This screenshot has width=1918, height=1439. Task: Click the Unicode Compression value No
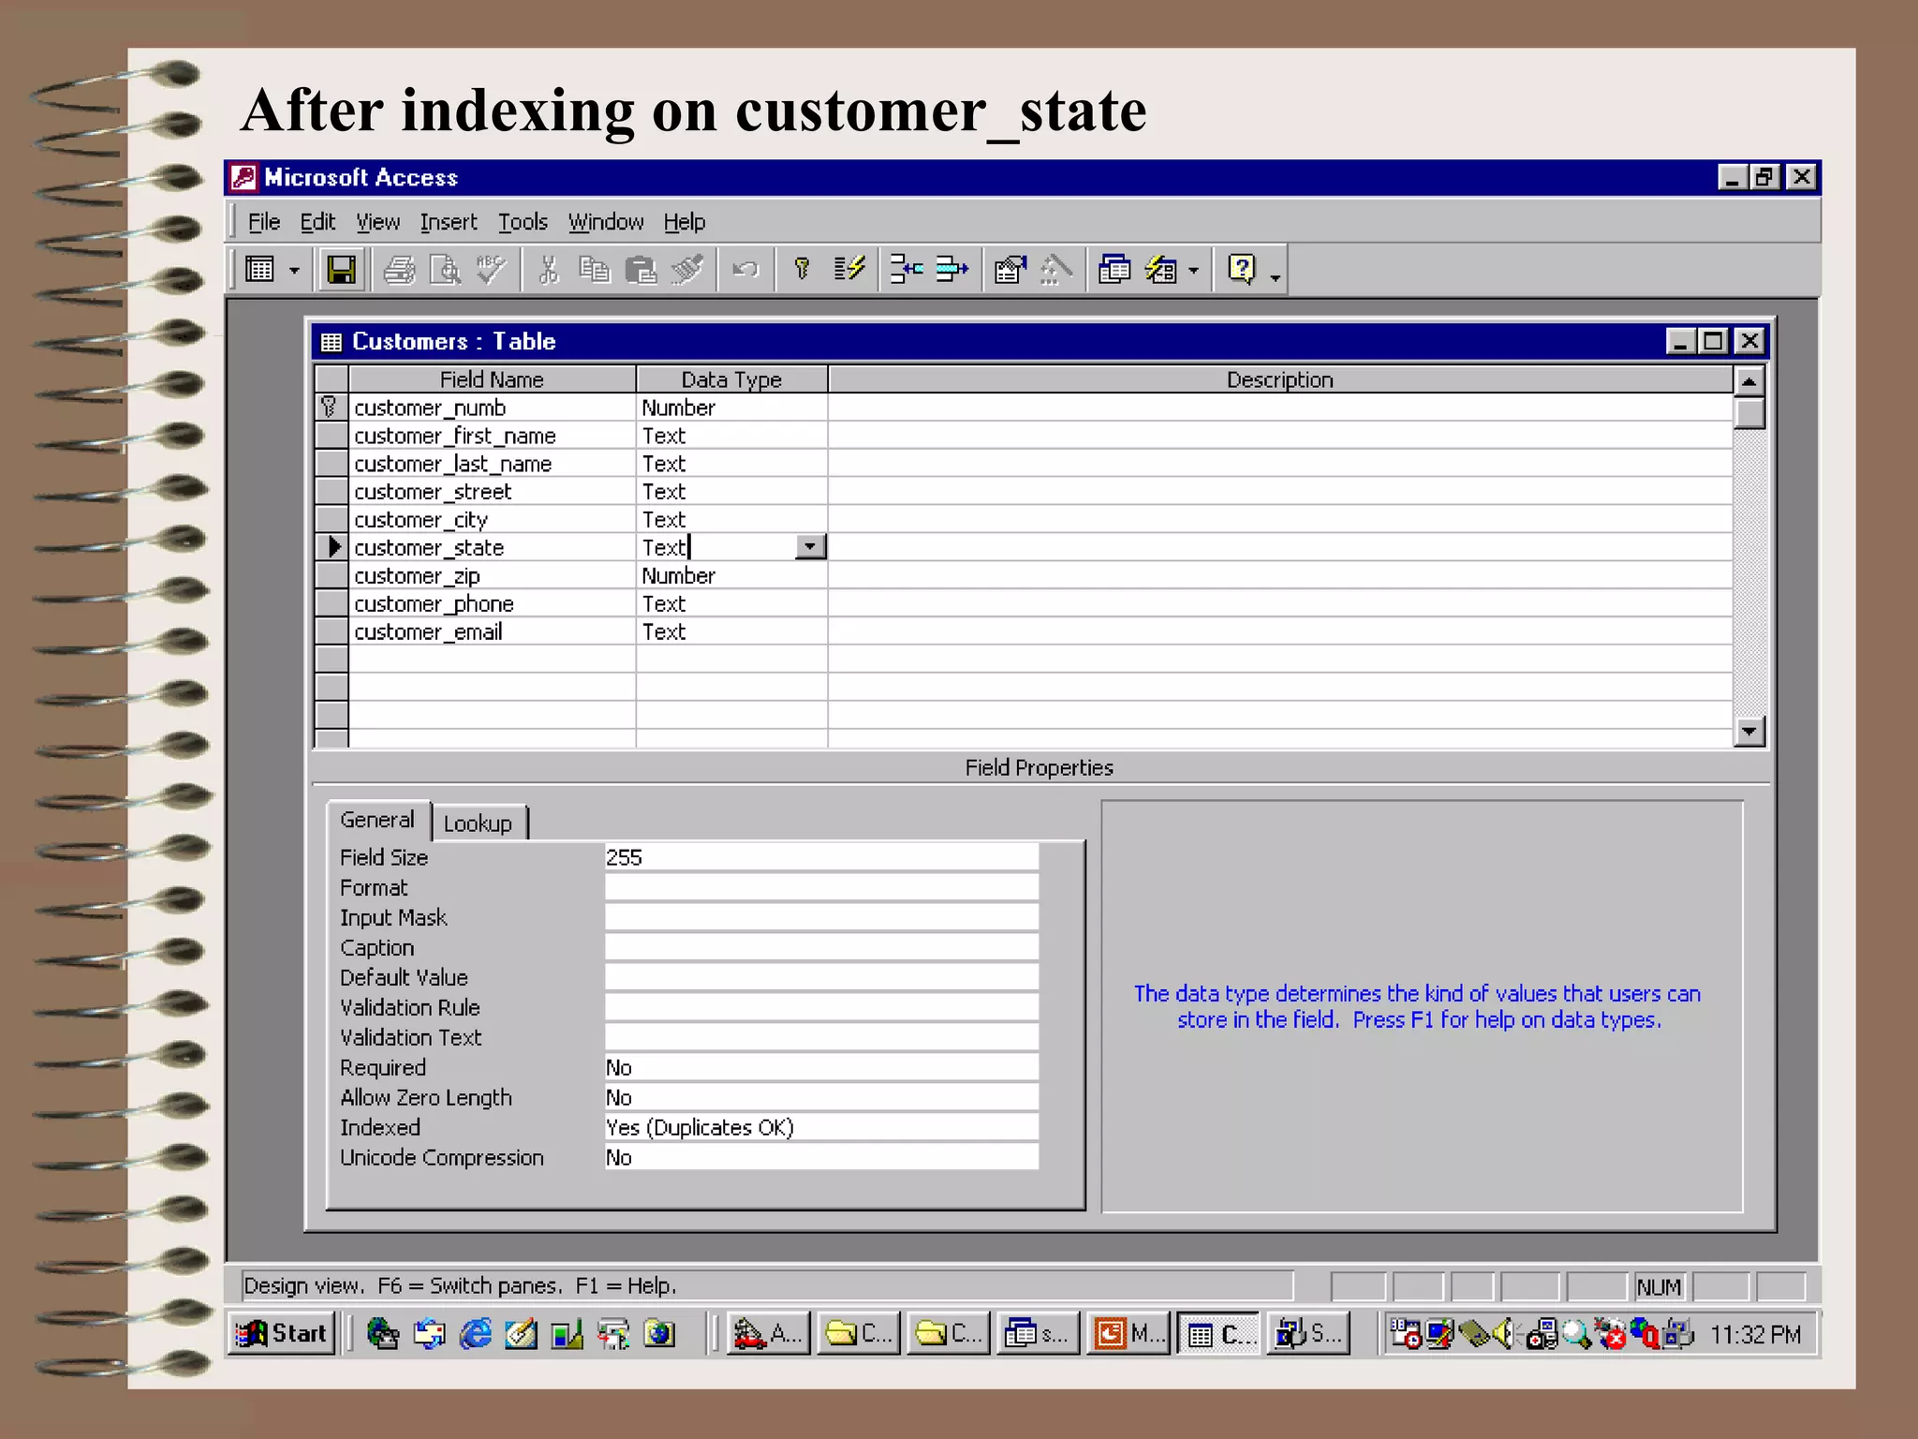821,1157
